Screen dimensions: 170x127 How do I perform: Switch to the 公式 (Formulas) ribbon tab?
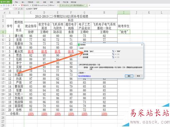[38, 2]
